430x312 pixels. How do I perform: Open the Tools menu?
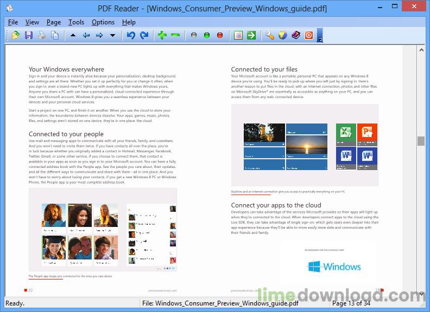[x=76, y=22]
